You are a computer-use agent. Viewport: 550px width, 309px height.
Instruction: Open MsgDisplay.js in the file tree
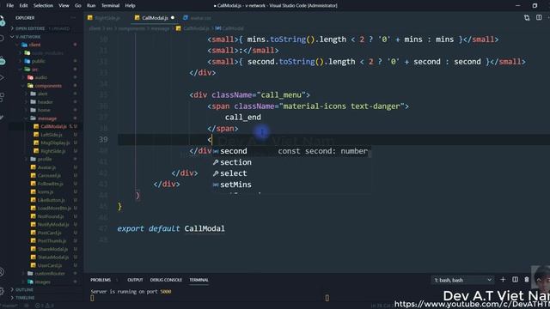tap(55, 143)
